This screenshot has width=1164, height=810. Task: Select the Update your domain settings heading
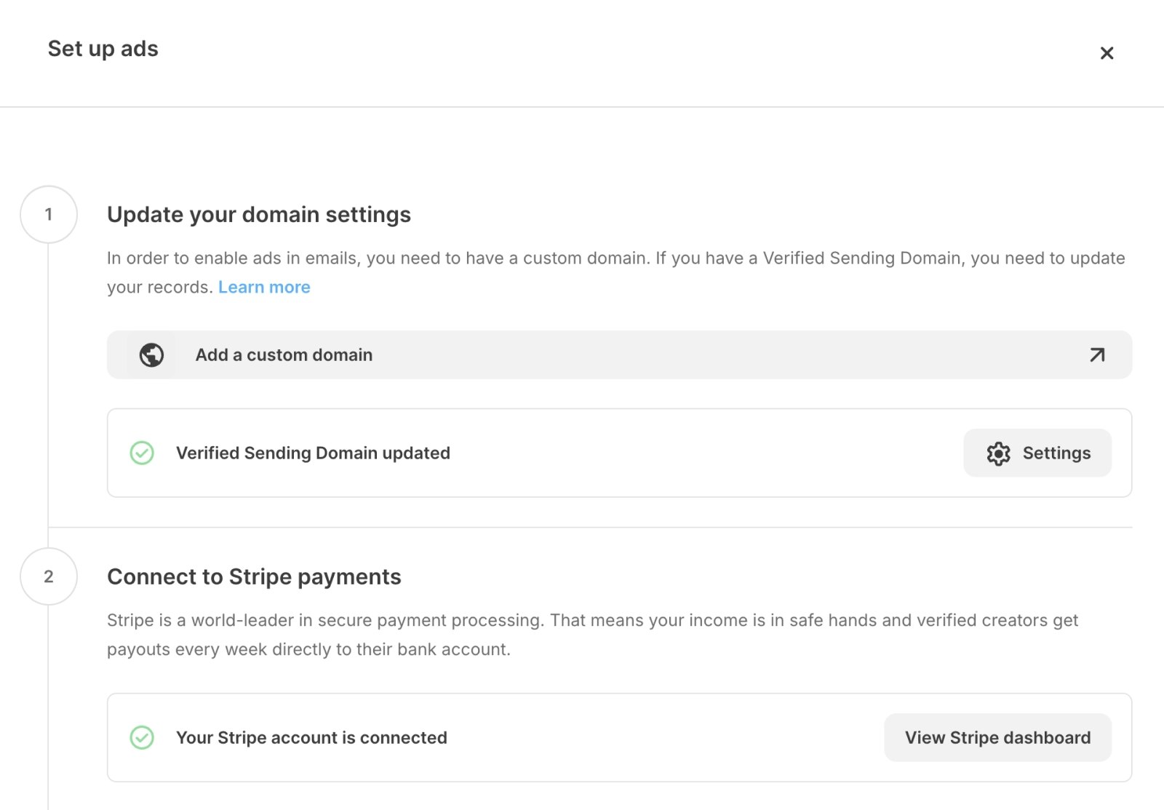[259, 215]
